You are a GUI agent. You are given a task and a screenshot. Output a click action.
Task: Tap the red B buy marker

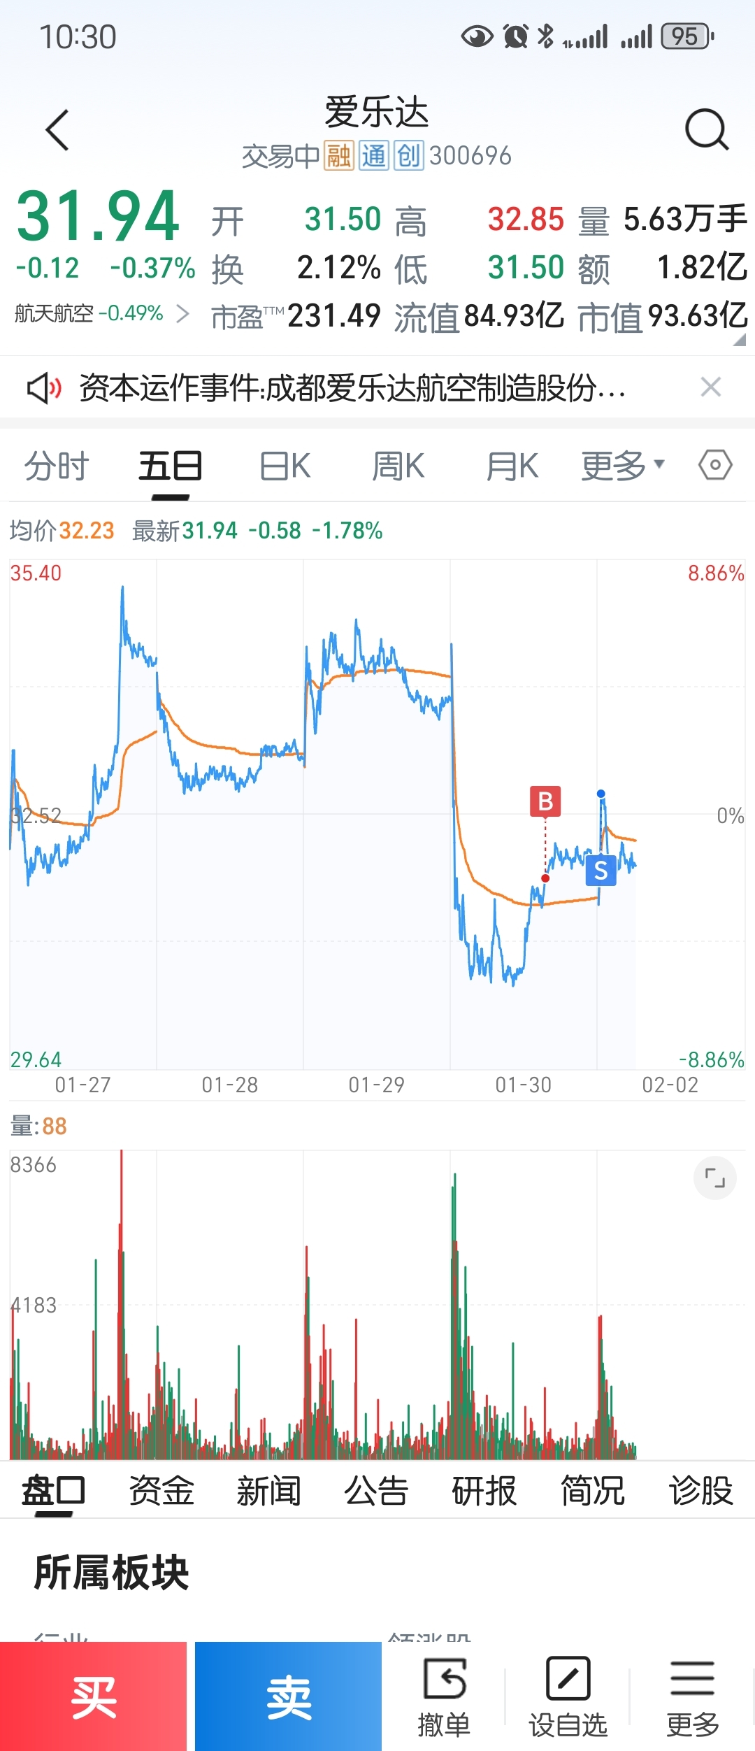tap(545, 801)
